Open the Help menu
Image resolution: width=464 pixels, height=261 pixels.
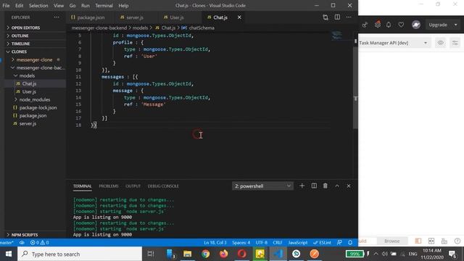[x=123, y=5]
